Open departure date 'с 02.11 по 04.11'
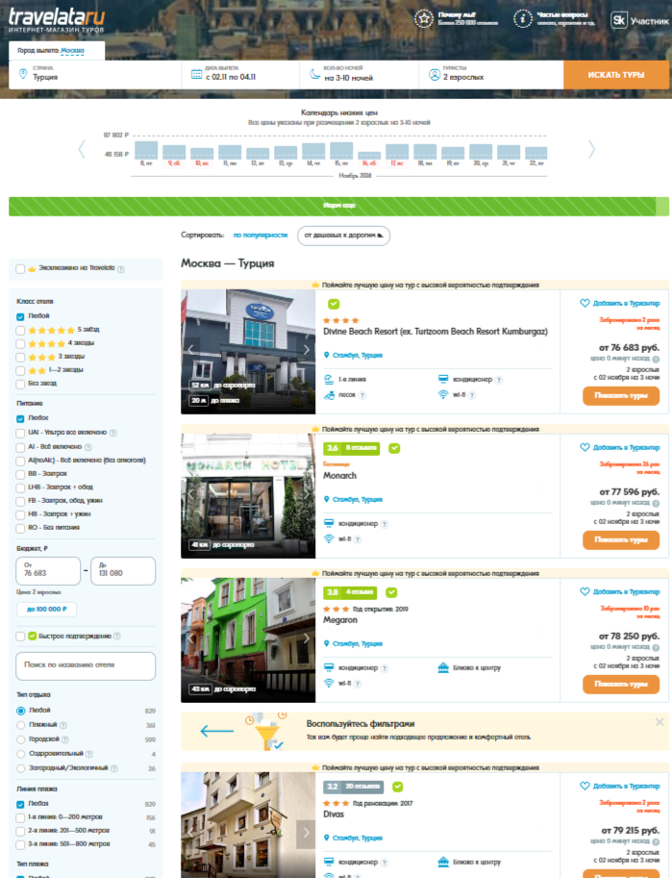 coord(240,74)
